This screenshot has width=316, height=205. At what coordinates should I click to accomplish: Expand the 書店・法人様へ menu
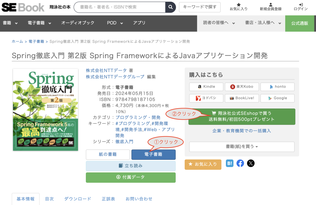263,23
